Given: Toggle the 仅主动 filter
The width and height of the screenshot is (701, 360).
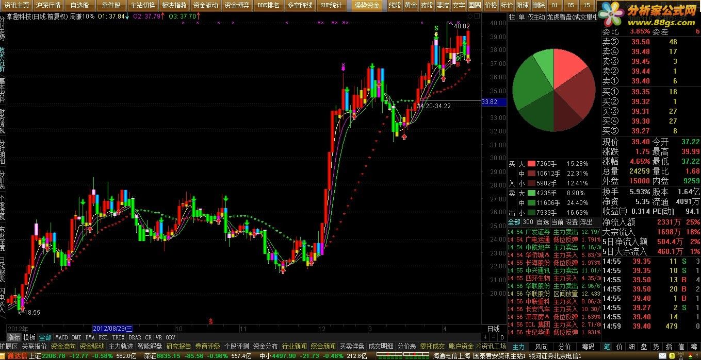Looking at the screenshot, I should click(x=536, y=18).
